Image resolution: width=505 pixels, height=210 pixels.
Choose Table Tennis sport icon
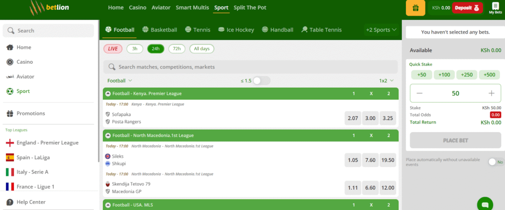tap(305, 30)
